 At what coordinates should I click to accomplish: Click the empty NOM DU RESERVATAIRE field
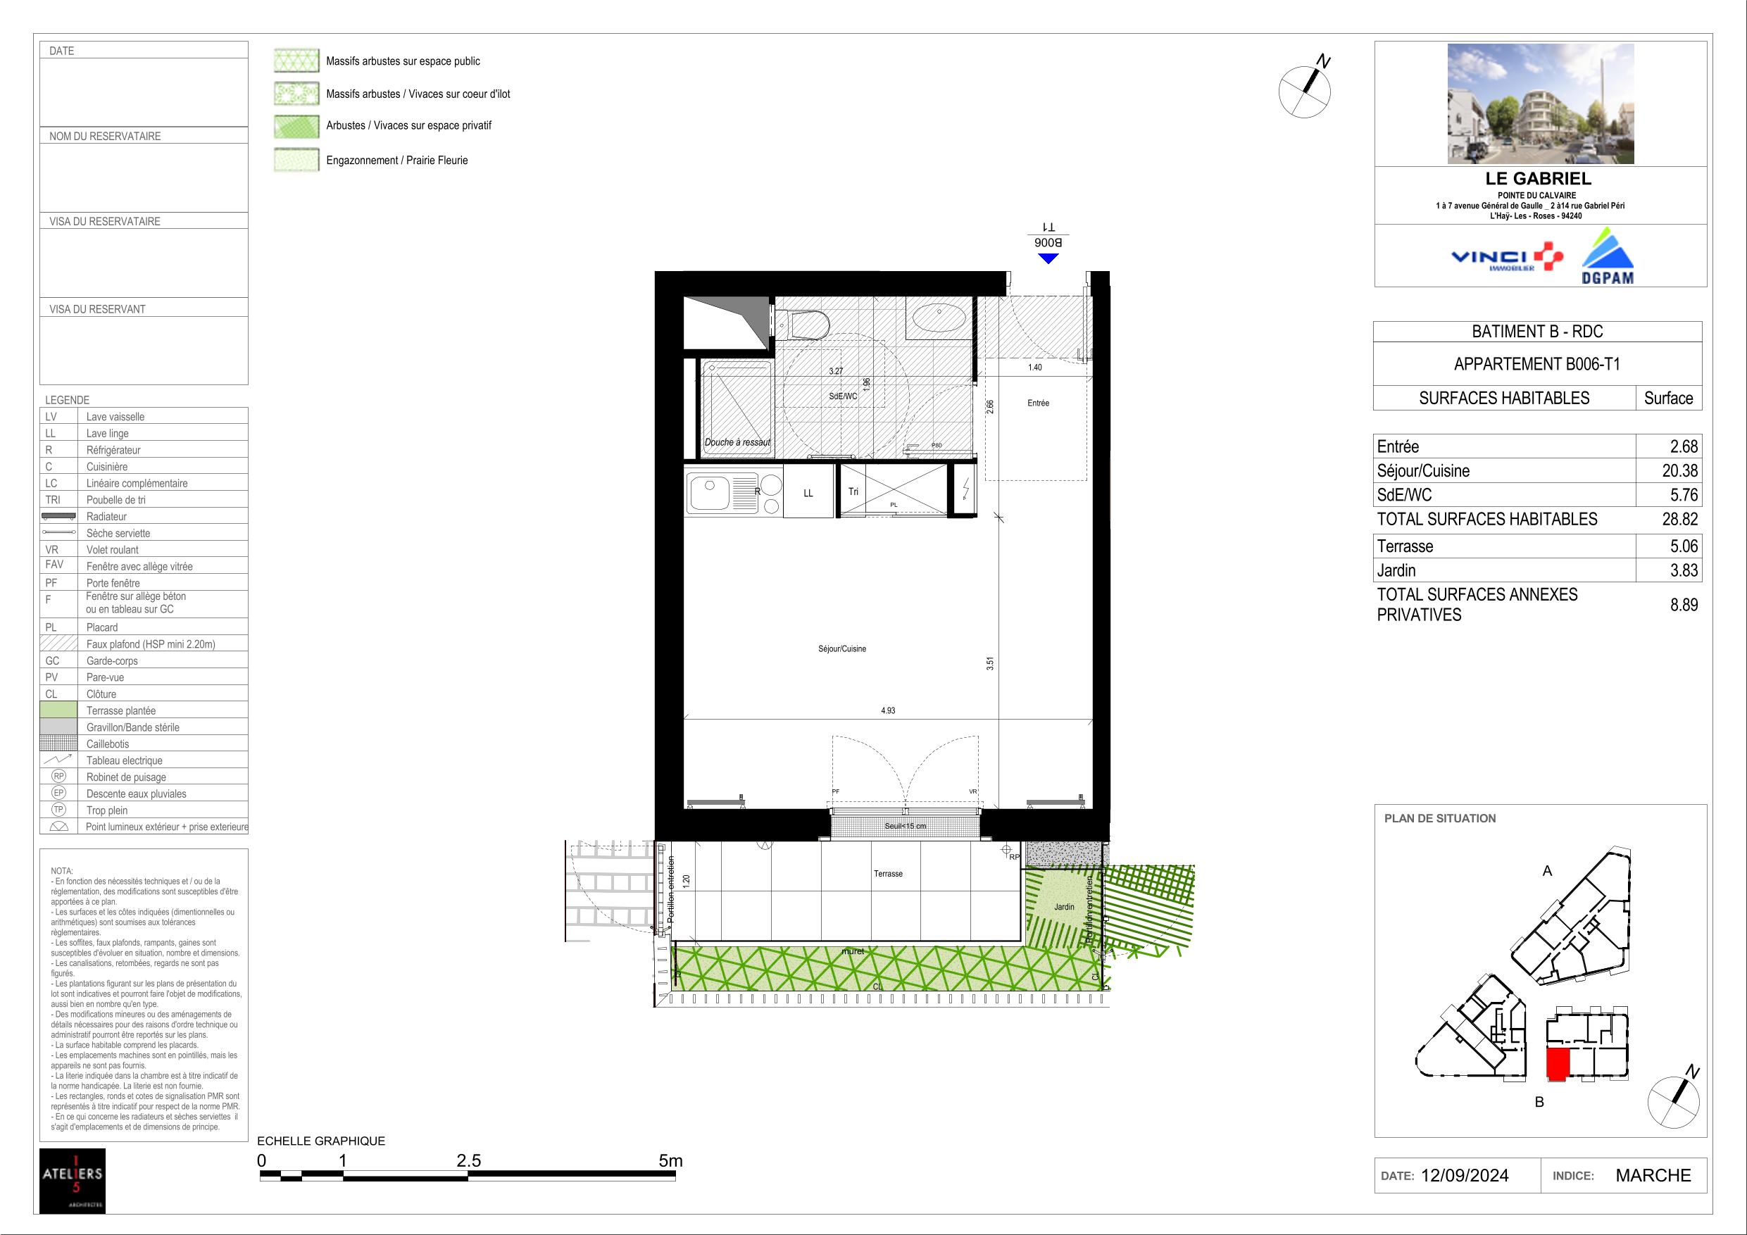coord(144,177)
